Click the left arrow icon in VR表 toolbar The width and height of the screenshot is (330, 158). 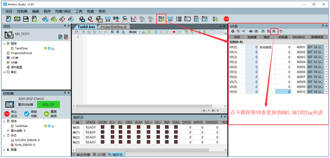(x=250, y=31)
